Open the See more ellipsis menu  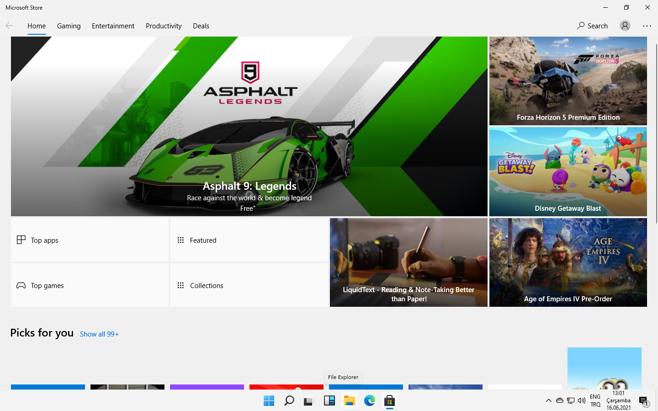point(647,26)
